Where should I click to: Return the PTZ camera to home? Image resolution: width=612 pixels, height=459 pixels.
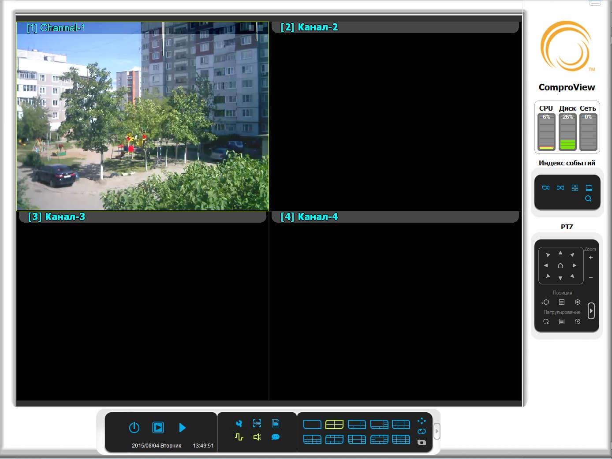pos(560,265)
